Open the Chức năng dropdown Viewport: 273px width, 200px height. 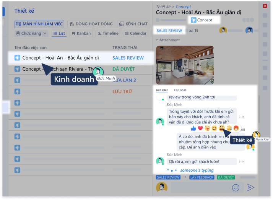coord(31,34)
